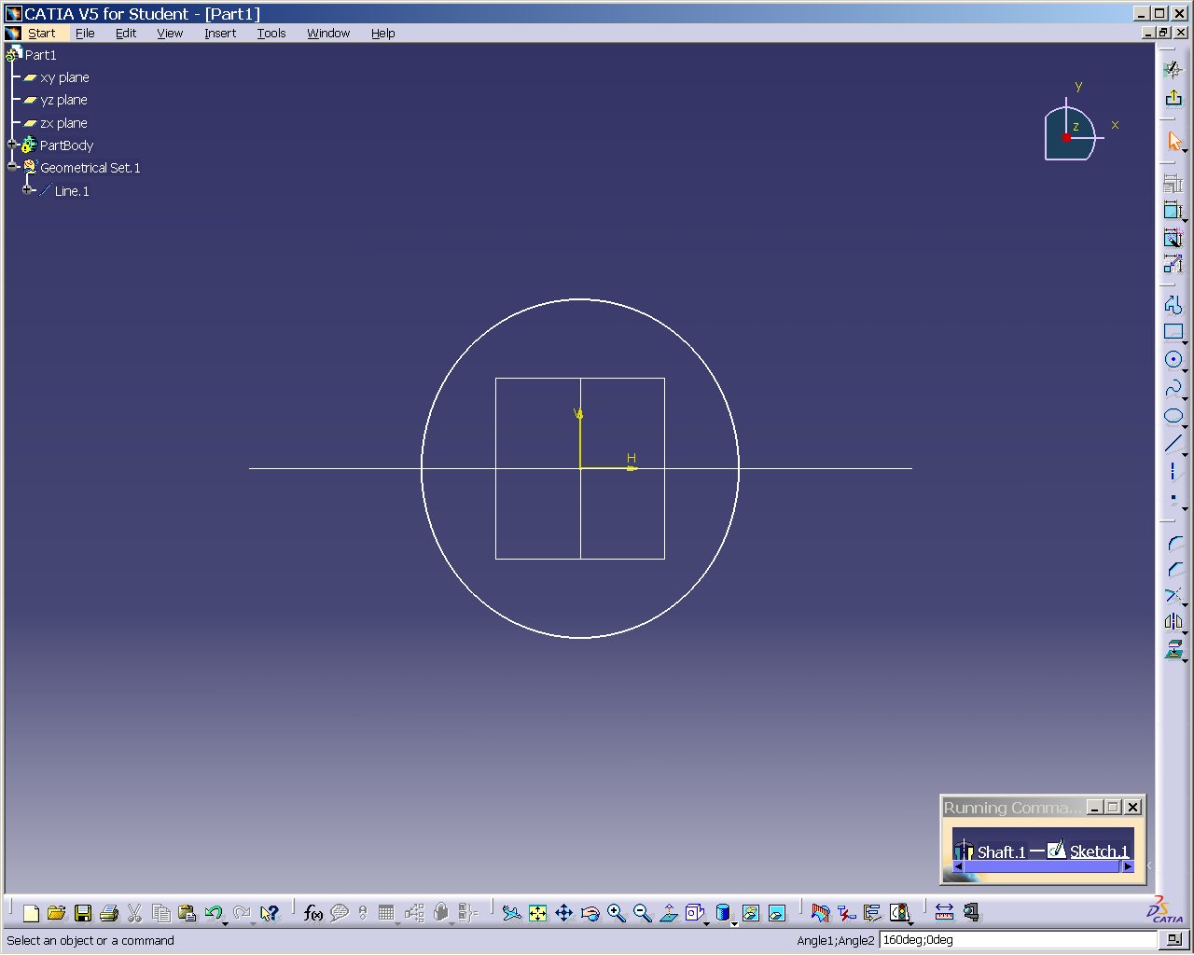Click the Print icon
Image resolution: width=1194 pixels, height=955 pixels.
tap(109, 913)
